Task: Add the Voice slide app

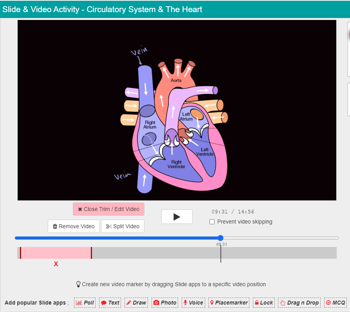Action: 193,303
